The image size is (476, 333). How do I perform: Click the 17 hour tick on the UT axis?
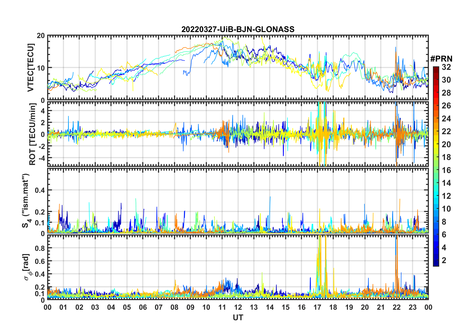[x=317, y=307]
